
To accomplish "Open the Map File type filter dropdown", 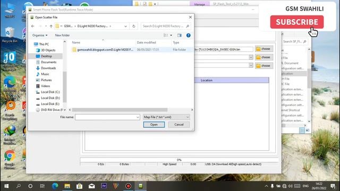I will (166, 117).
